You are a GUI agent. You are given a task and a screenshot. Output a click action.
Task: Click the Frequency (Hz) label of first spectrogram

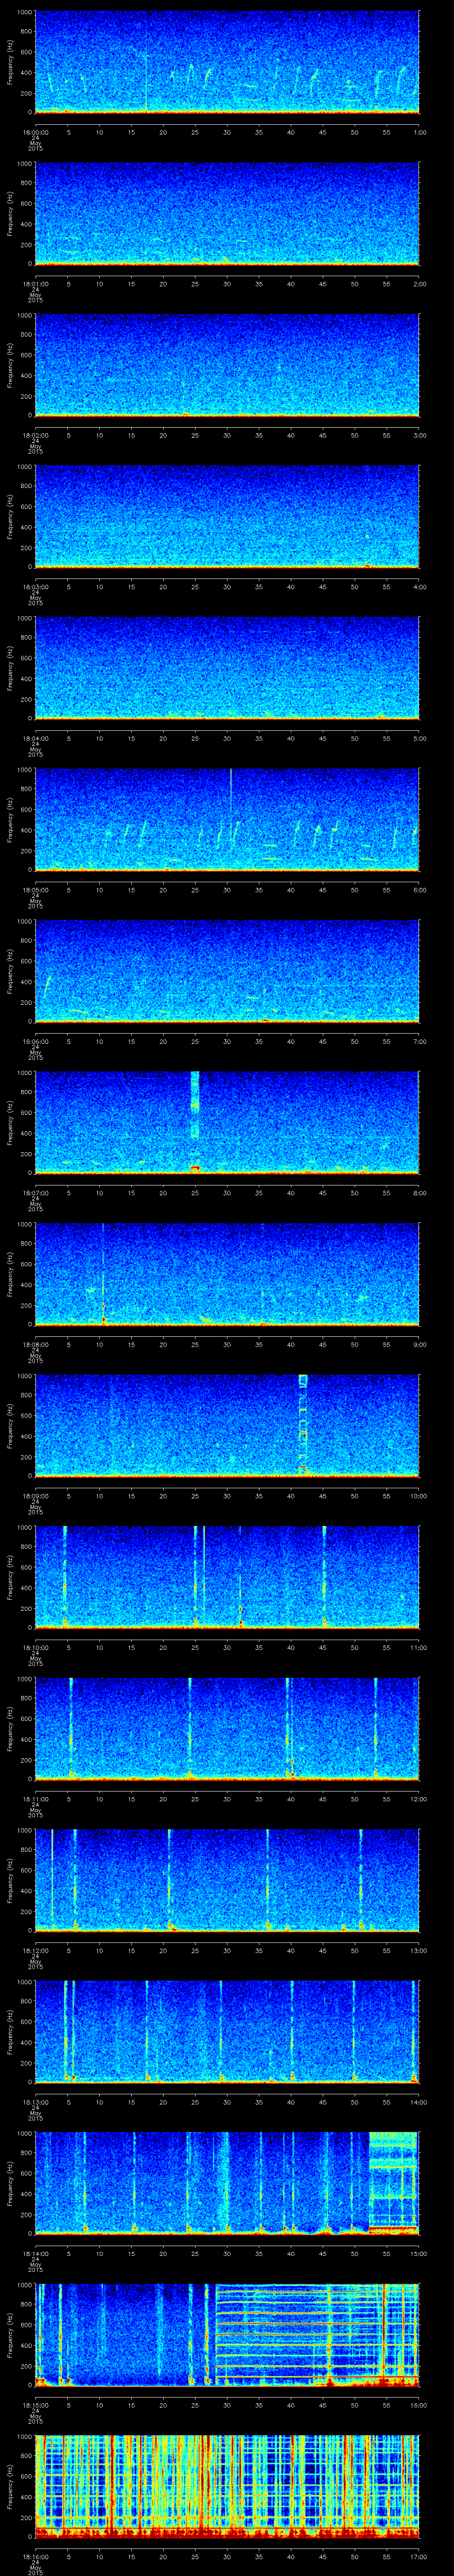(x=10, y=62)
